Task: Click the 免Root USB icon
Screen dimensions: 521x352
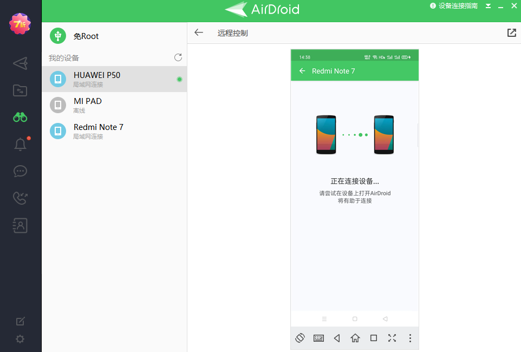Action: coord(58,36)
